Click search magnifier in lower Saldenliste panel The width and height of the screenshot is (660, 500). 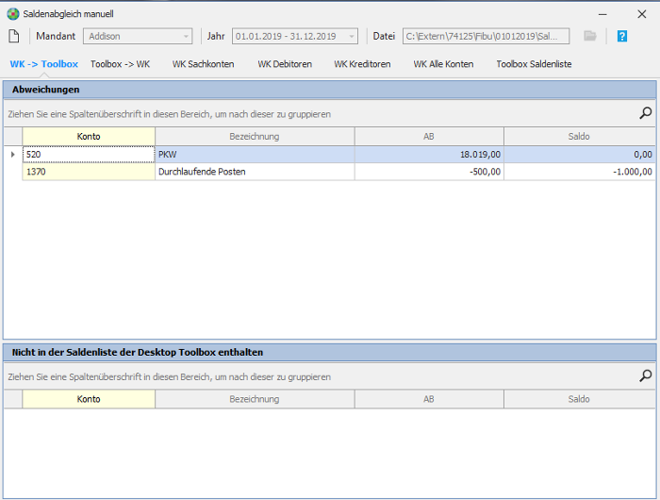(645, 375)
